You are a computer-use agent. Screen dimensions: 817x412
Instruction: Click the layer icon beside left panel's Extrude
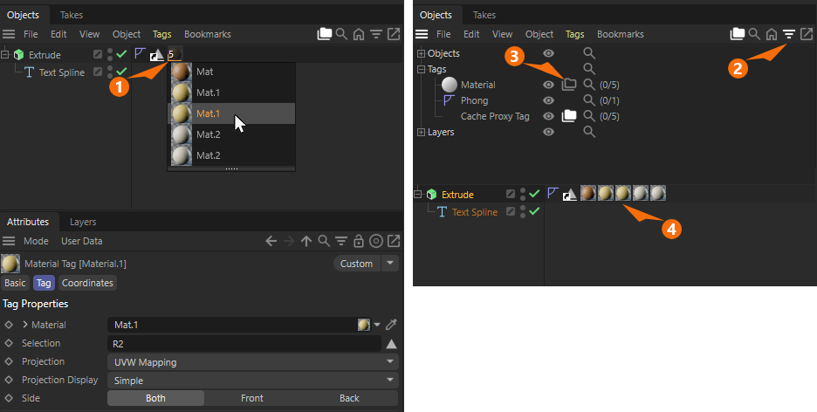coord(98,54)
